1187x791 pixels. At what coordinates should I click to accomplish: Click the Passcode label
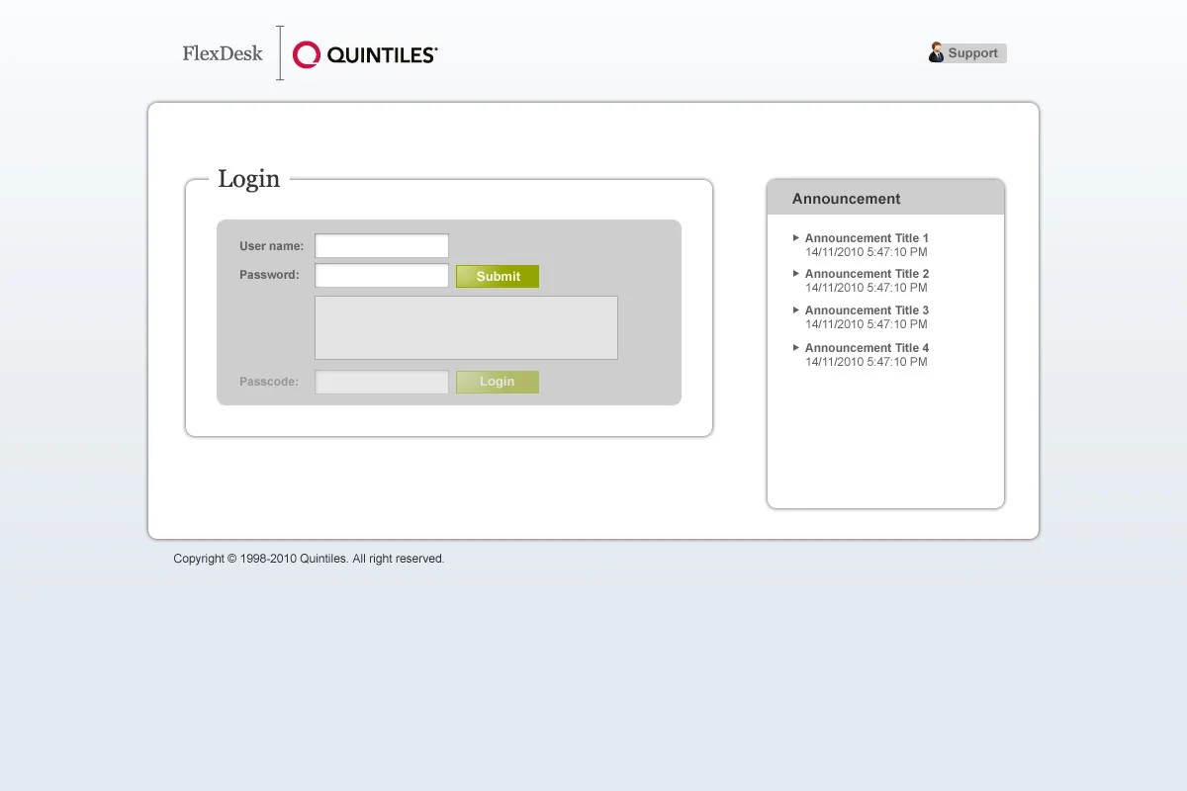tap(269, 382)
